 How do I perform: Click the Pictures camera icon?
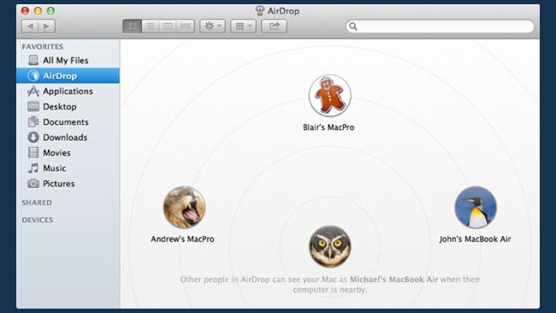[33, 184]
